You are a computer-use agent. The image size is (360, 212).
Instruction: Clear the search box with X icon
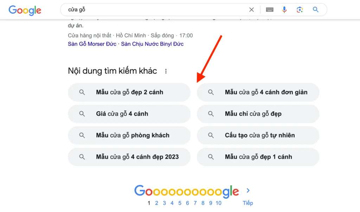[251, 9]
